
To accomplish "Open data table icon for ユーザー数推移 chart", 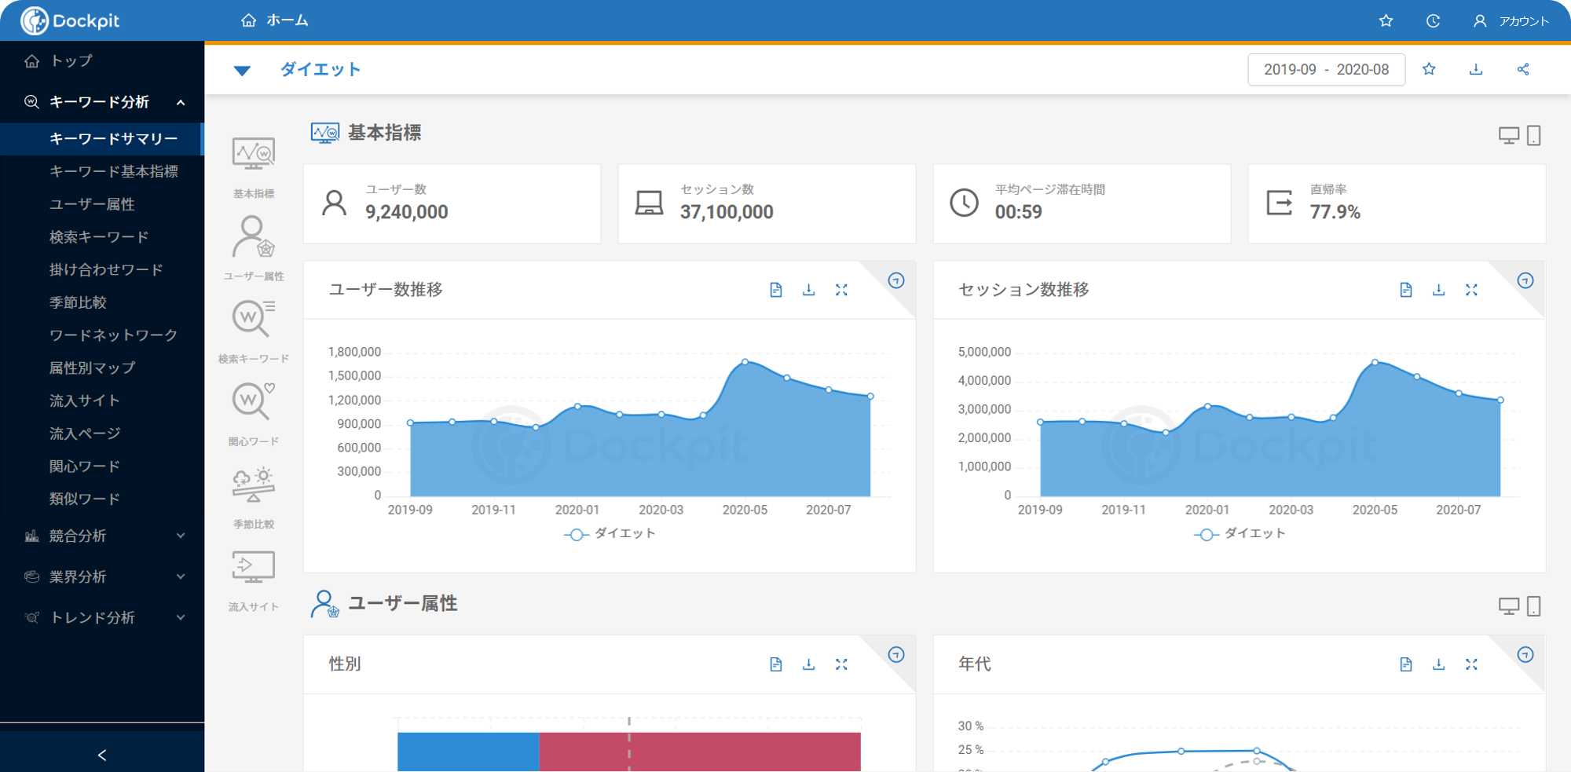I will point(776,291).
